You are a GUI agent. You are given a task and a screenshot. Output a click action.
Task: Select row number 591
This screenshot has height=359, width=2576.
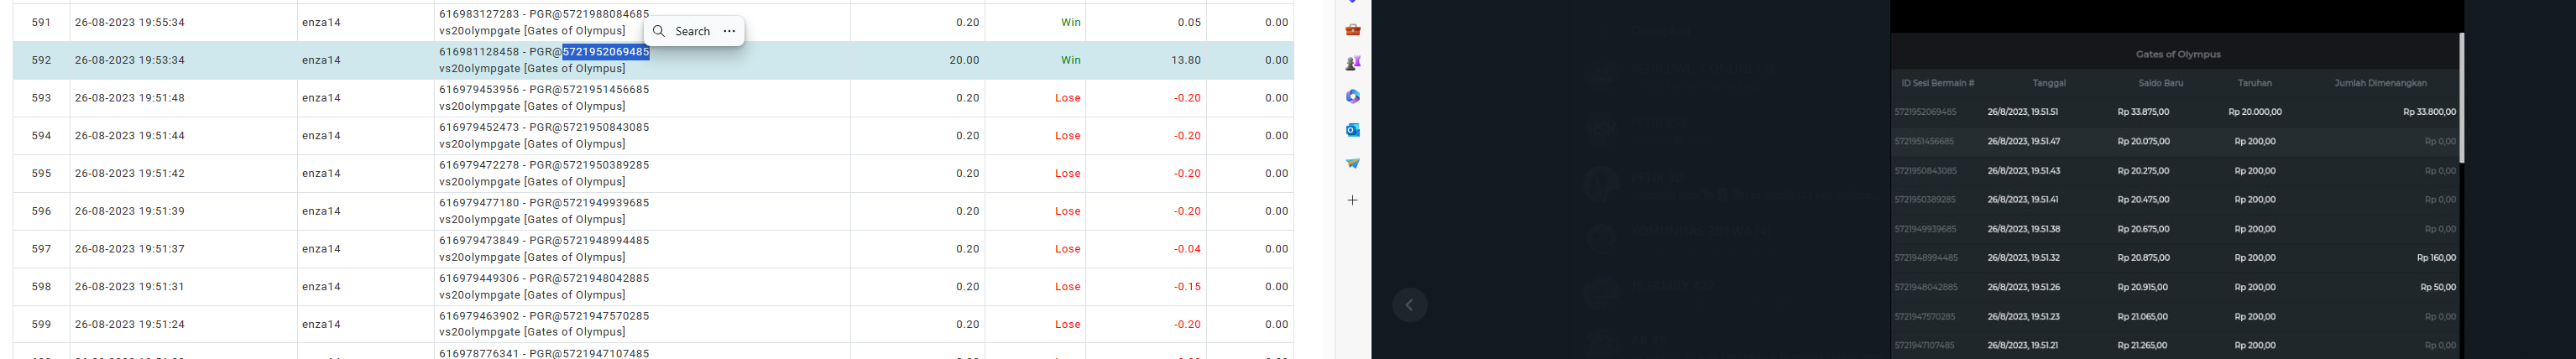pos(41,22)
